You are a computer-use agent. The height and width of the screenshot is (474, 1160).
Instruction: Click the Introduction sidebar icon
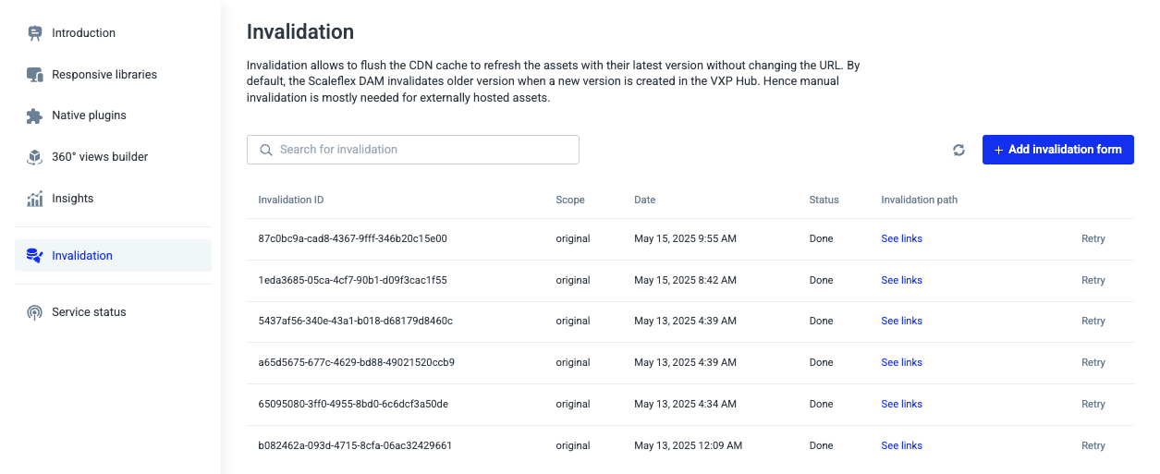tap(35, 33)
